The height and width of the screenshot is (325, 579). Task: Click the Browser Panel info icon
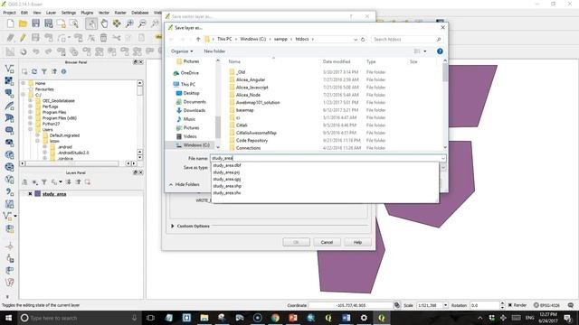[63, 71]
